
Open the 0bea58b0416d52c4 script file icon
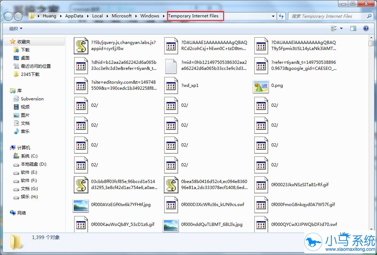pyautogui.click(x=171, y=184)
